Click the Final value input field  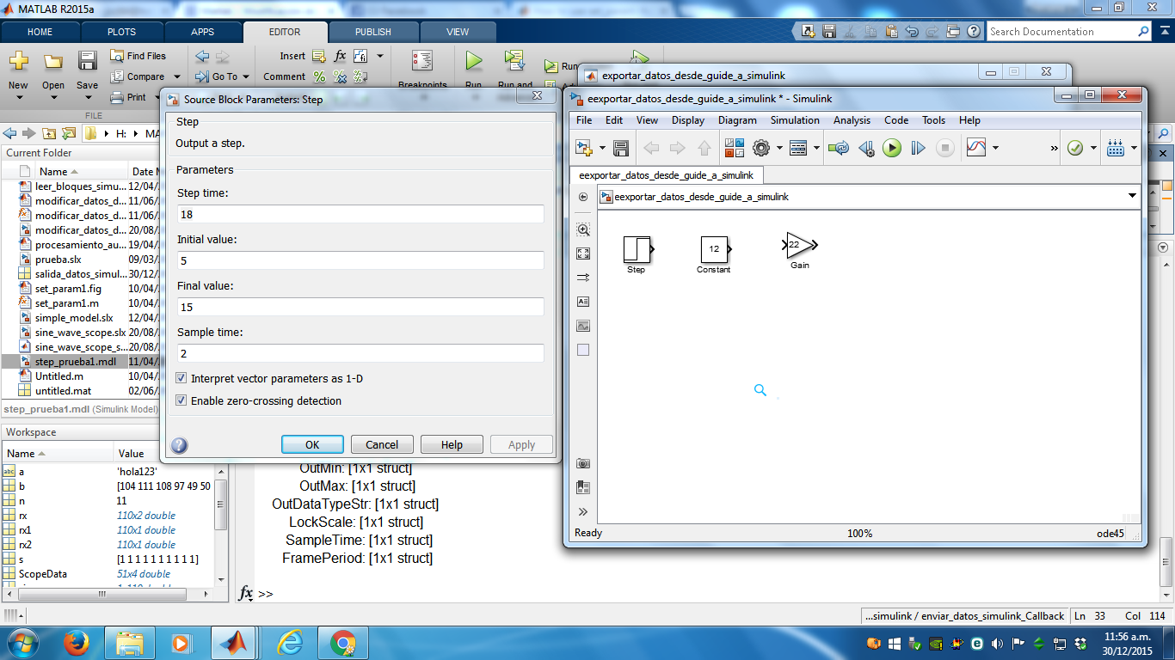click(360, 307)
